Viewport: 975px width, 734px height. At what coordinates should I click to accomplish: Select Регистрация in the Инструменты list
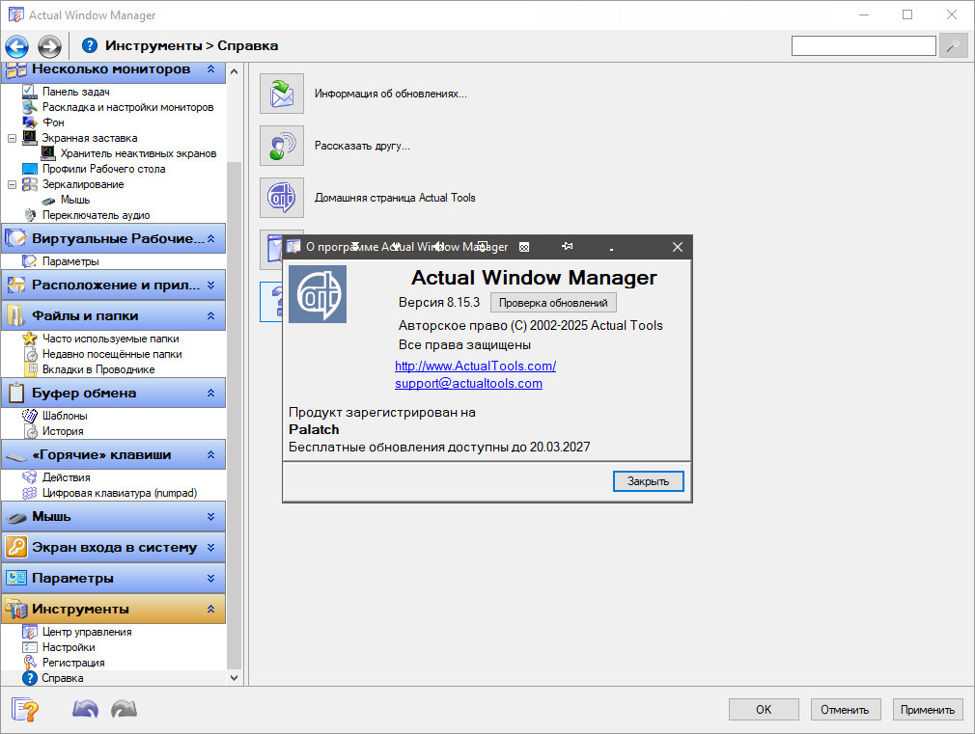click(73, 663)
